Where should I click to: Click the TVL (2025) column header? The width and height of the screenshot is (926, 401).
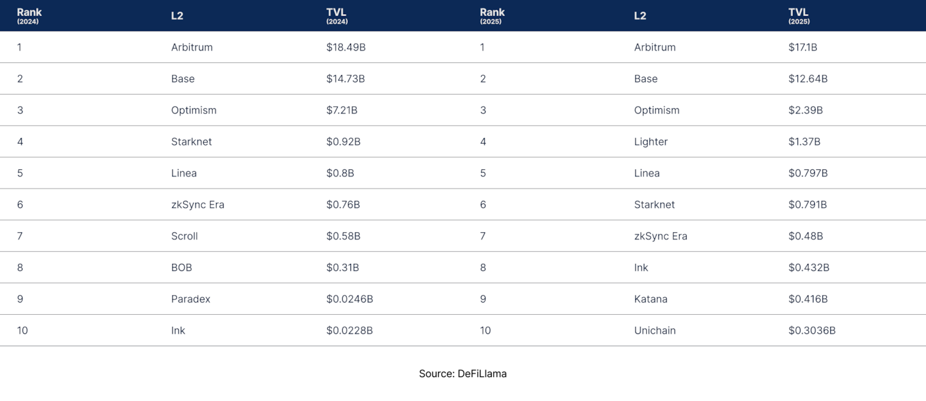tap(799, 15)
